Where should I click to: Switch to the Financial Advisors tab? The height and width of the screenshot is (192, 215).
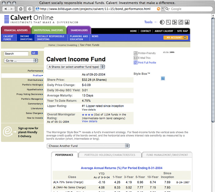click(16, 30)
